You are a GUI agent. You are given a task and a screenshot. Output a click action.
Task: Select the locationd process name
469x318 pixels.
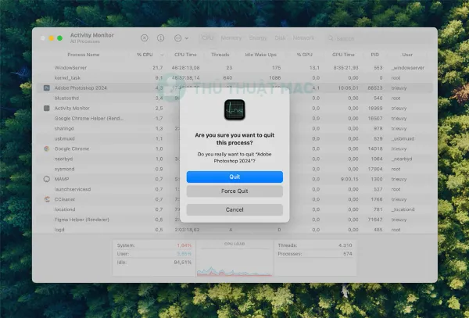coord(65,209)
